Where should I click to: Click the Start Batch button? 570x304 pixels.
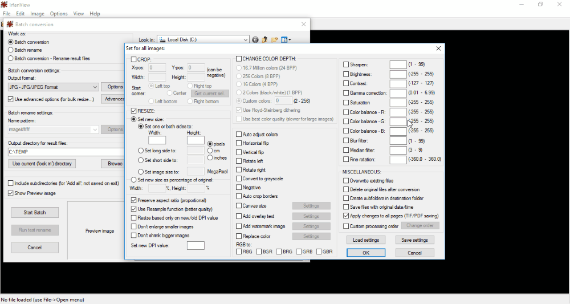(x=35, y=212)
